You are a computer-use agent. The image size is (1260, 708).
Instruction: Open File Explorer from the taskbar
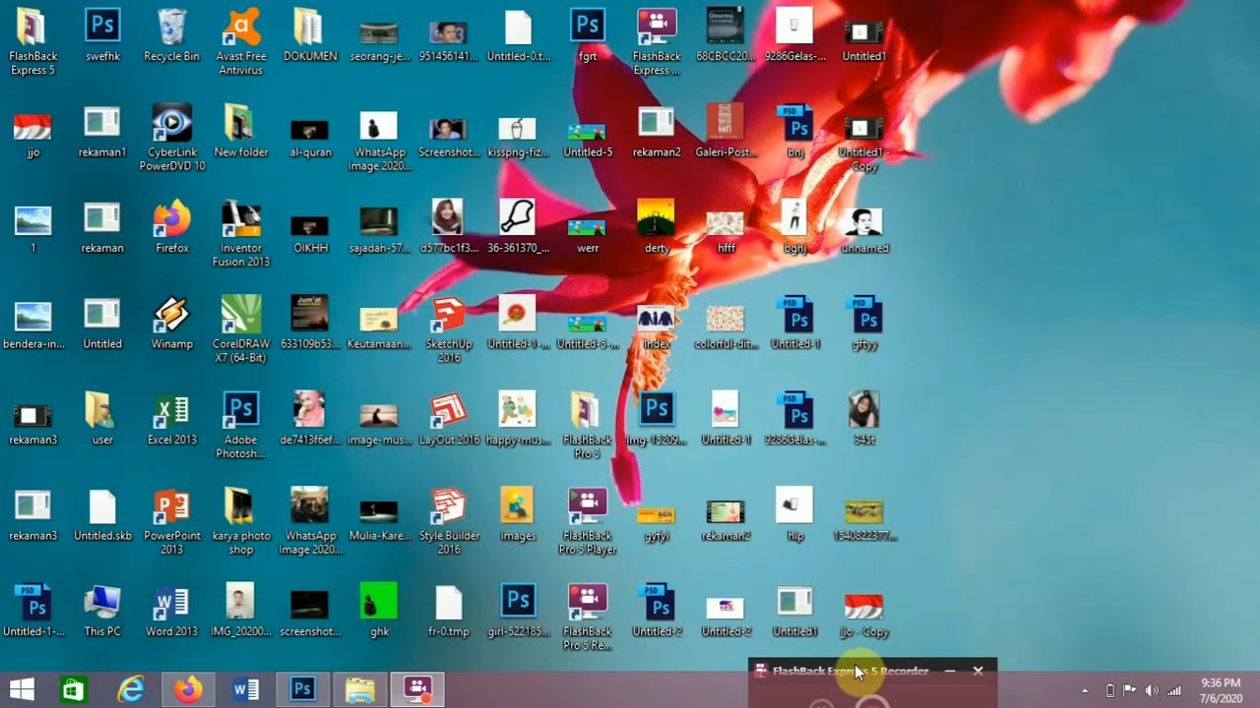tap(359, 690)
